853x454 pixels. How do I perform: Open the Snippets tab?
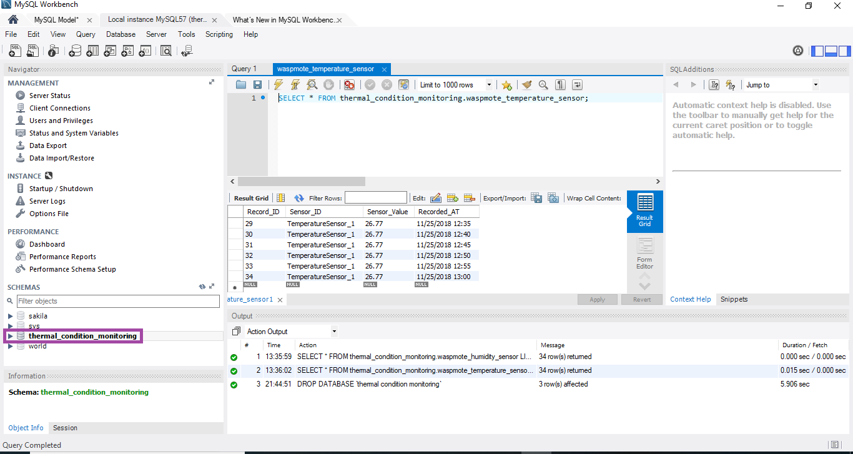pyautogui.click(x=734, y=299)
